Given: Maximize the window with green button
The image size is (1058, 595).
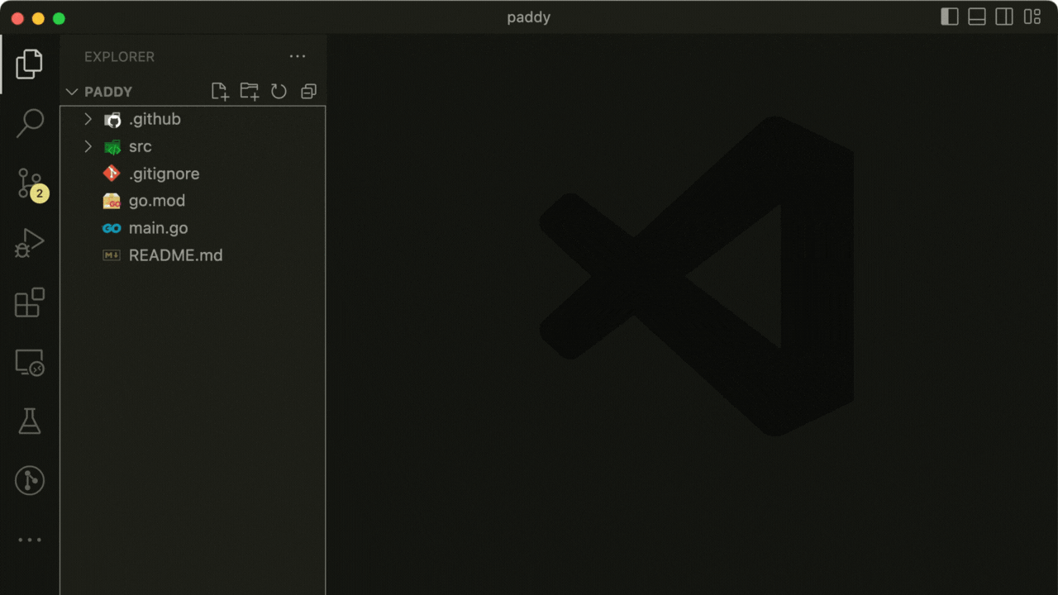Looking at the screenshot, I should 59,18.
